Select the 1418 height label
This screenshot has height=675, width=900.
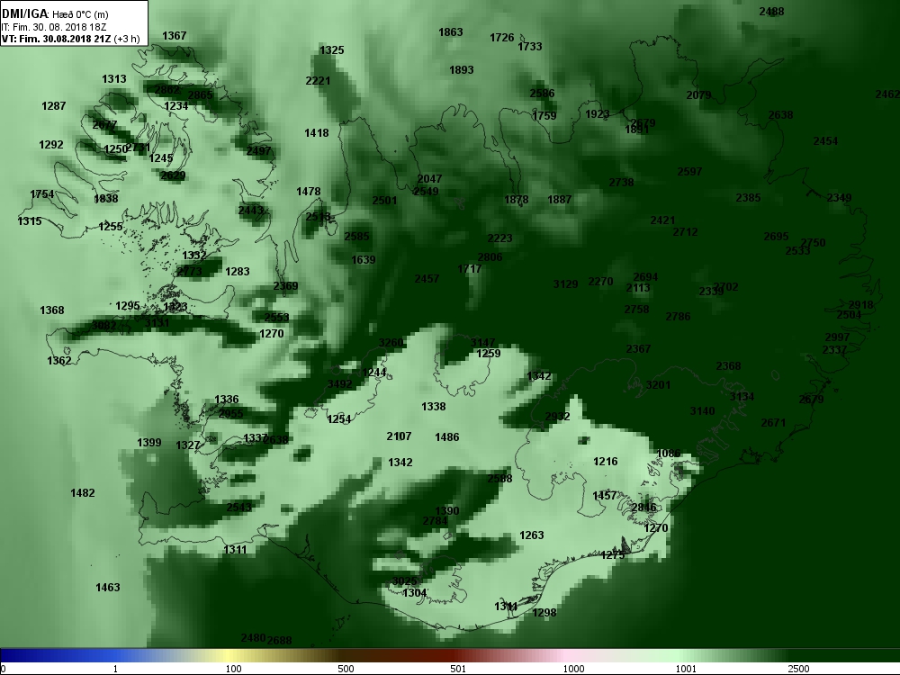pos(316,133)
